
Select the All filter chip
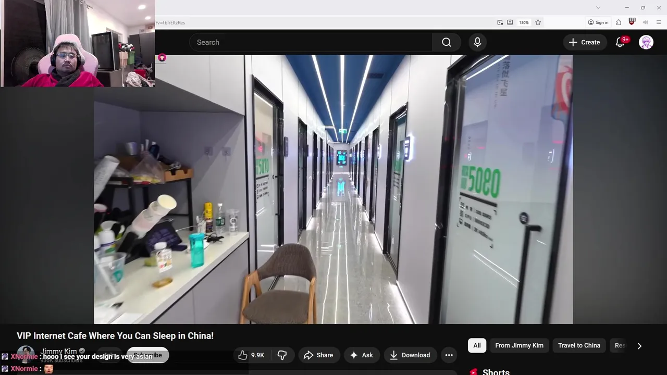tap(477, 345)
